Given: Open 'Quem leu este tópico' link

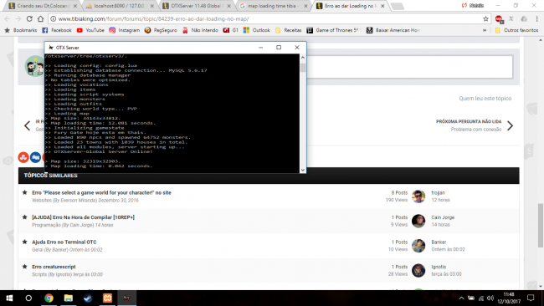Looking at the screenshot, I should coord(485,99).
